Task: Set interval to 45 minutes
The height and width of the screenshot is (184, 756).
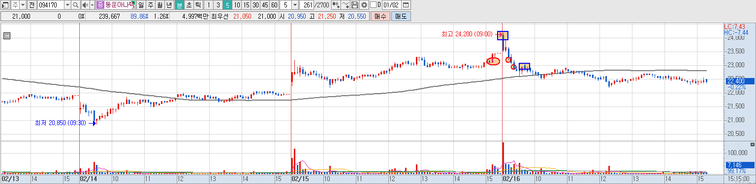Action: coord(265,5)
